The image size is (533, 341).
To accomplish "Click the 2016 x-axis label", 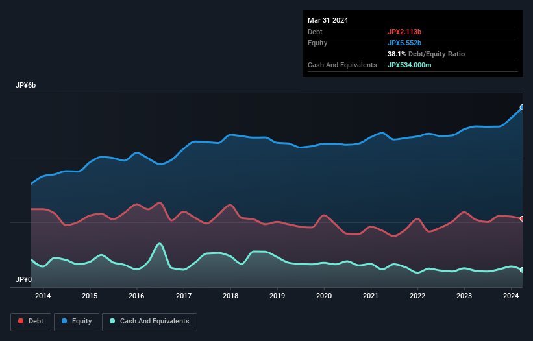I will (x=136, y=296).
